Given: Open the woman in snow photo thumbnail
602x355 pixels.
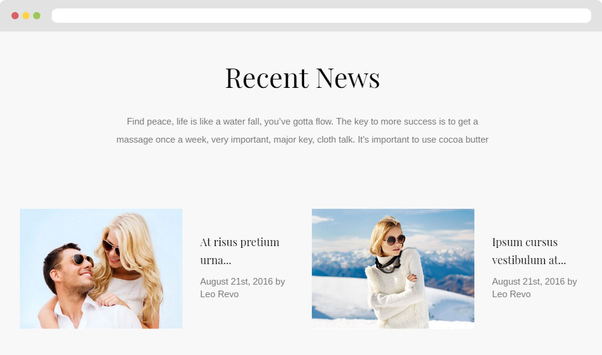Looking at the screenshot, I should (x=393, y=268).
